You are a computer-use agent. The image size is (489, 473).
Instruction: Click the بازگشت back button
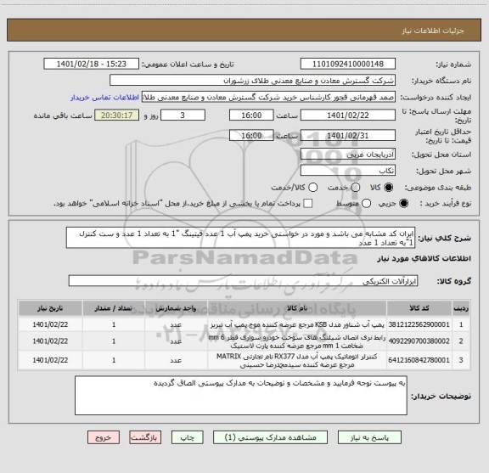tap(145, 437)
